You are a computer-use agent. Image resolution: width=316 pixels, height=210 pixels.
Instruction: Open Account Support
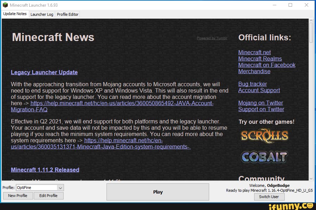259,90
